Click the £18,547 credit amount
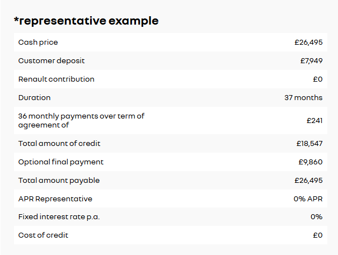 [309, 144]
